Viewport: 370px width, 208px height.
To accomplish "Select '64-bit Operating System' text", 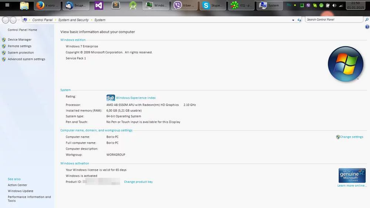I will pyautogui.click(x=124, y=116).
